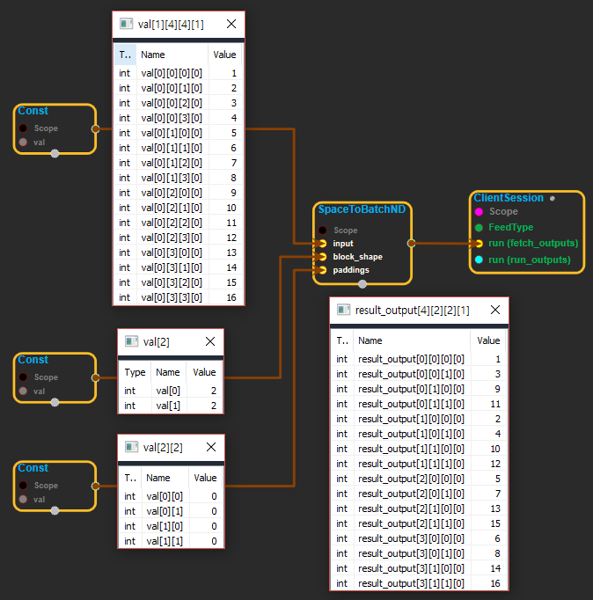Click the SpaceToBatchND output pin
This screenshot has width=593, height=600.
[x=411, y=243]
